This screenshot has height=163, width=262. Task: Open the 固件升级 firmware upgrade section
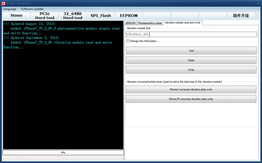pyautogui.click(x=241, y=15)
